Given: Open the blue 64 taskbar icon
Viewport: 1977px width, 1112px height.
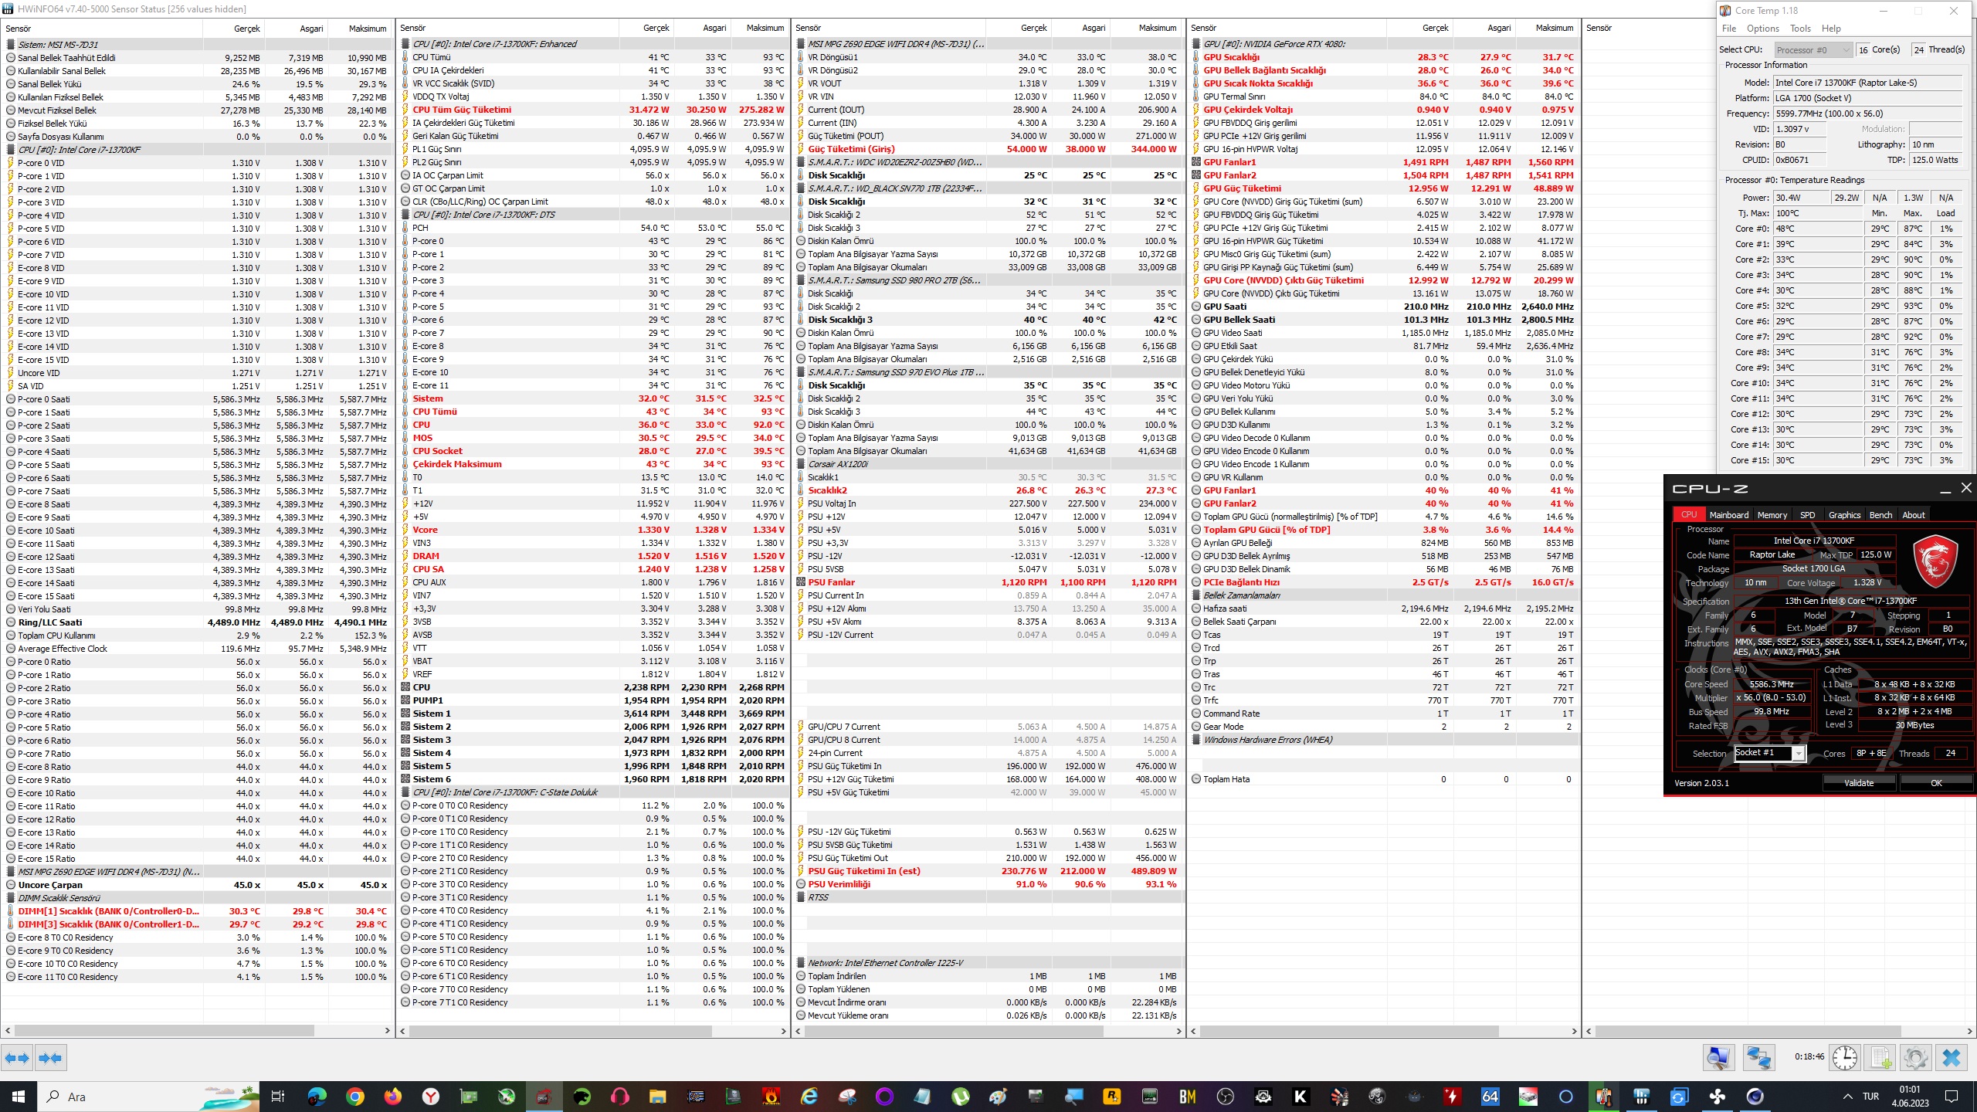Looking at the screenshot, I should (1490, 1097).
